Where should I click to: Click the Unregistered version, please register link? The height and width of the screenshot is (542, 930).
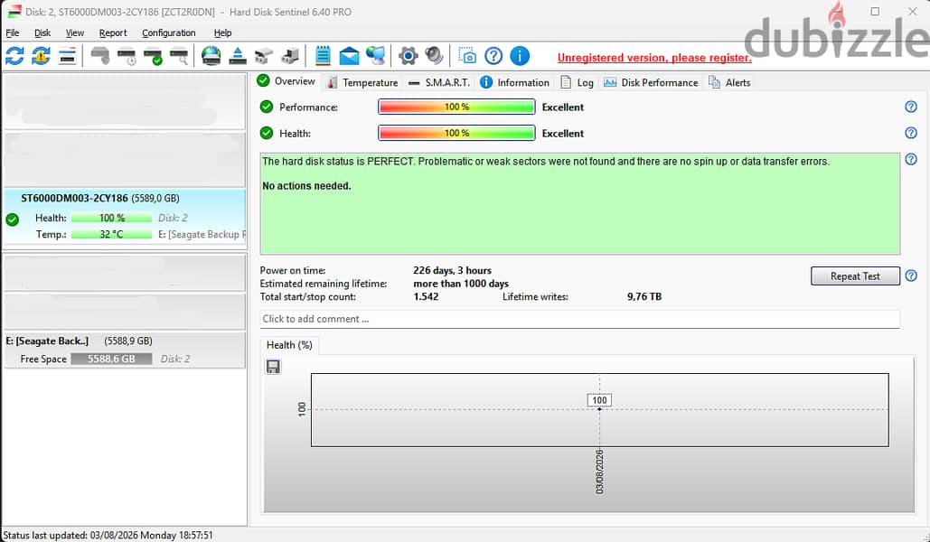coord(654,58)
